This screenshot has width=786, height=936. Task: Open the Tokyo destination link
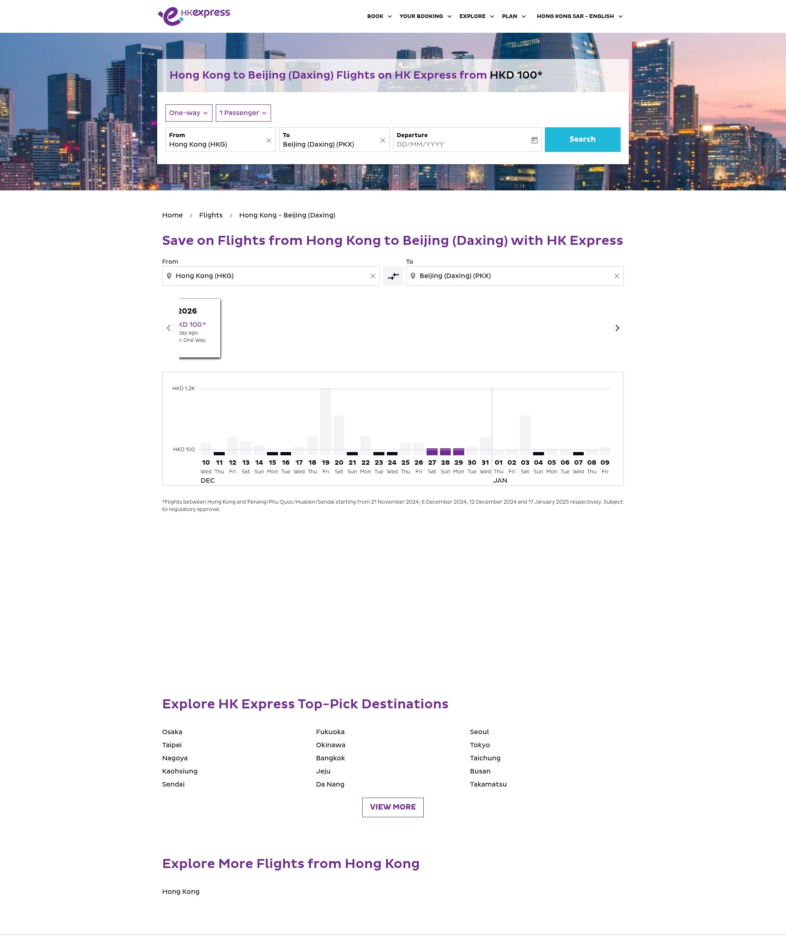pos(480,745)
